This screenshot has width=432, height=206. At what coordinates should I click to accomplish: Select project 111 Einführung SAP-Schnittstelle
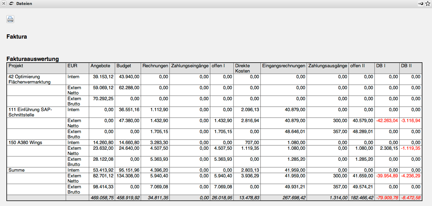[x=30, y=112]
